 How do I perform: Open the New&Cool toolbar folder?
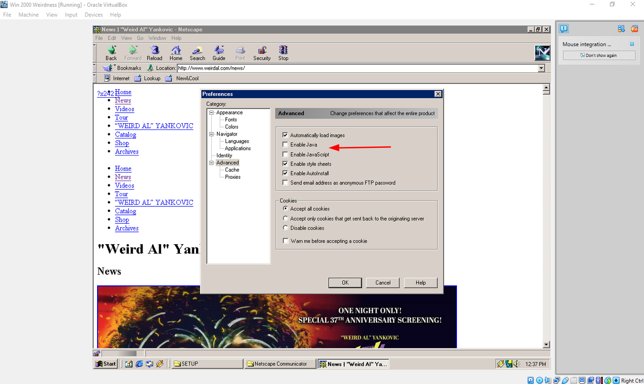[169, 78]
